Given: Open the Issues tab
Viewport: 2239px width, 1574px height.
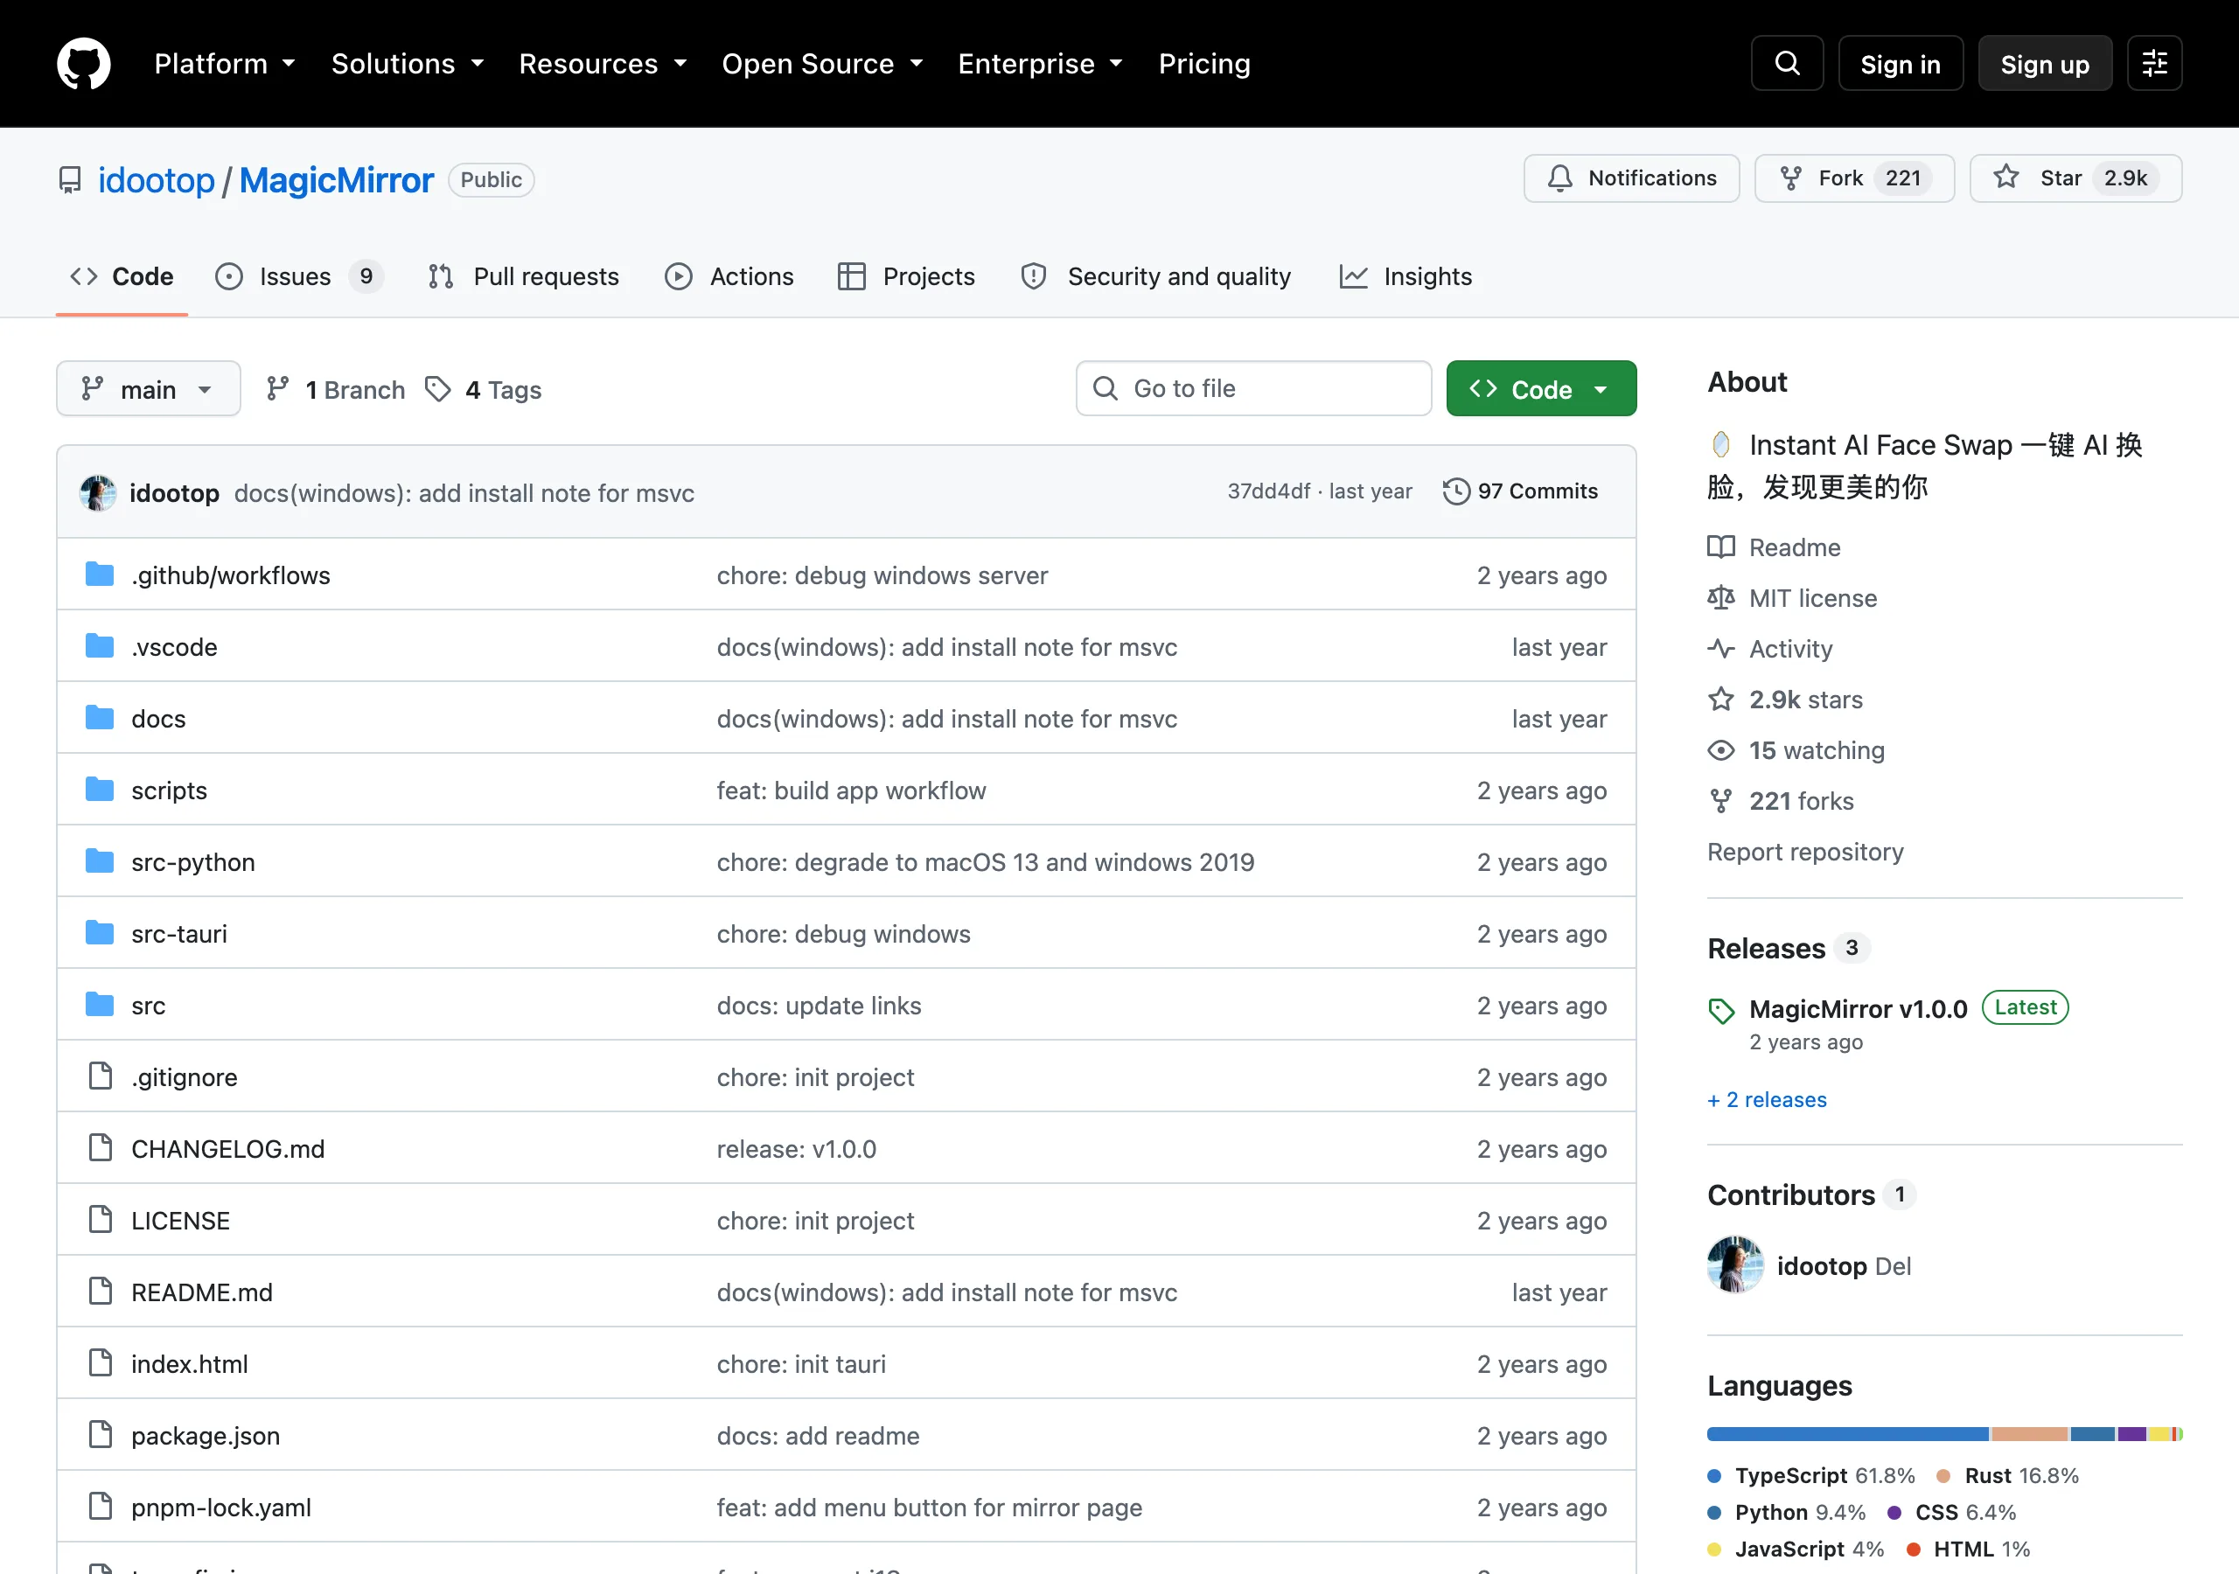Looking at the screenshot, I should click(x=298, y=277).
